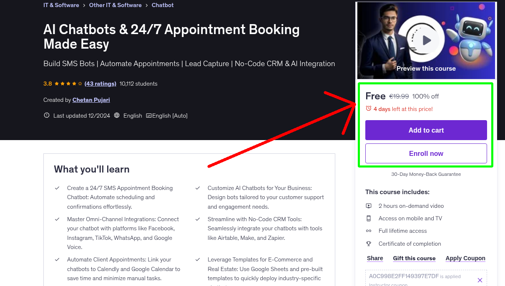The image size is (505, 286).
Task: Click the checkmark beside SMS Appointment Booking item
Action: click(57, 188)
